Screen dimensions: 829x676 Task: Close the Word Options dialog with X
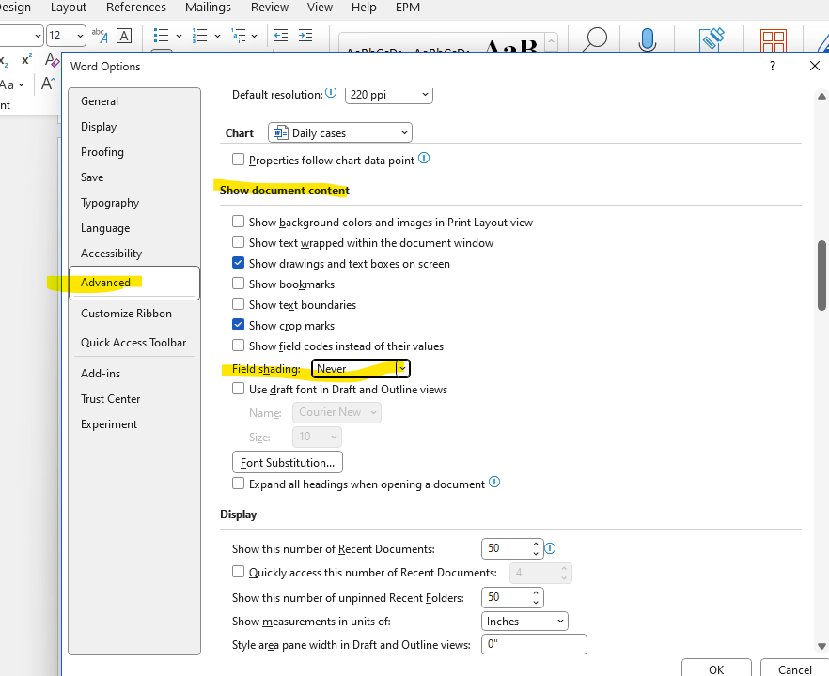coord(815,66)
